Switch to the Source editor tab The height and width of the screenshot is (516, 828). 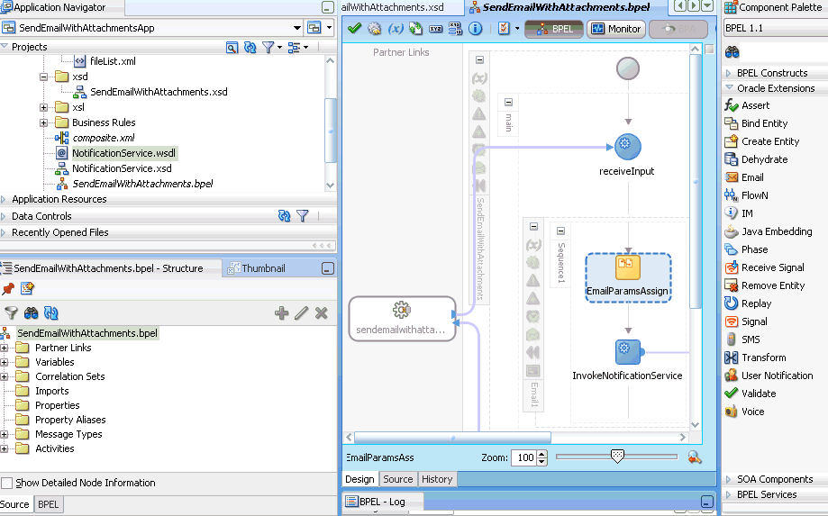(397, 479)
